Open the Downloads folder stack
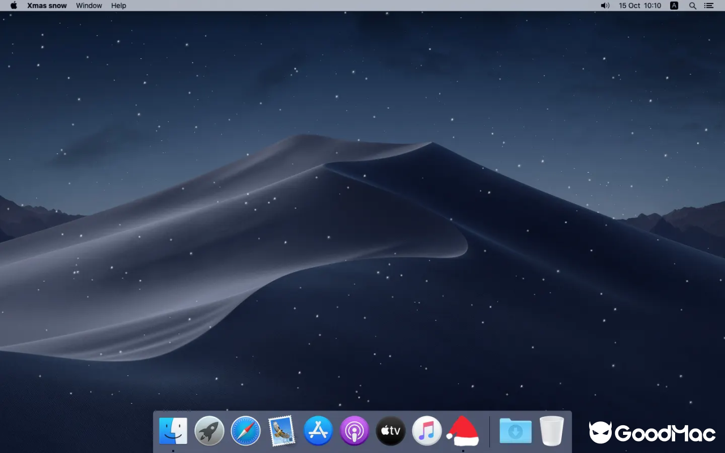Image resolution: width=725 pixels, height=453 pixels. tap(515, 431)
